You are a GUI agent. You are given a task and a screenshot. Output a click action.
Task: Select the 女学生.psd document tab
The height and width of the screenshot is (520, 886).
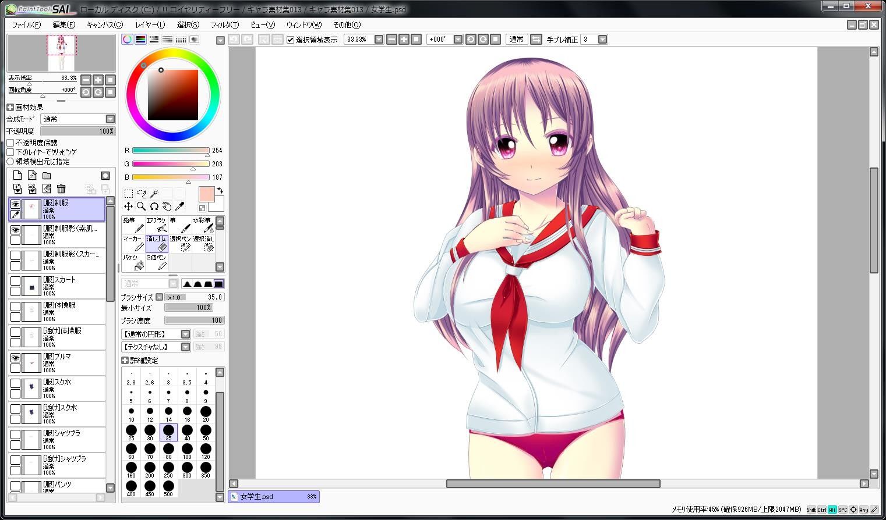point(273,497)
